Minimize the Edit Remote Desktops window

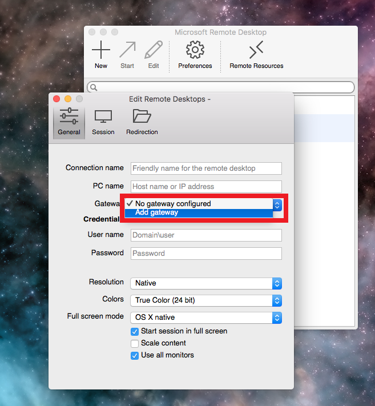point(68,99)
